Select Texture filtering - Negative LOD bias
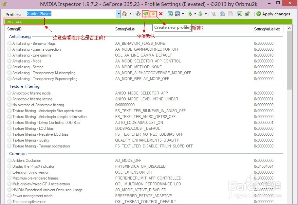 click(x=40, y=134)
